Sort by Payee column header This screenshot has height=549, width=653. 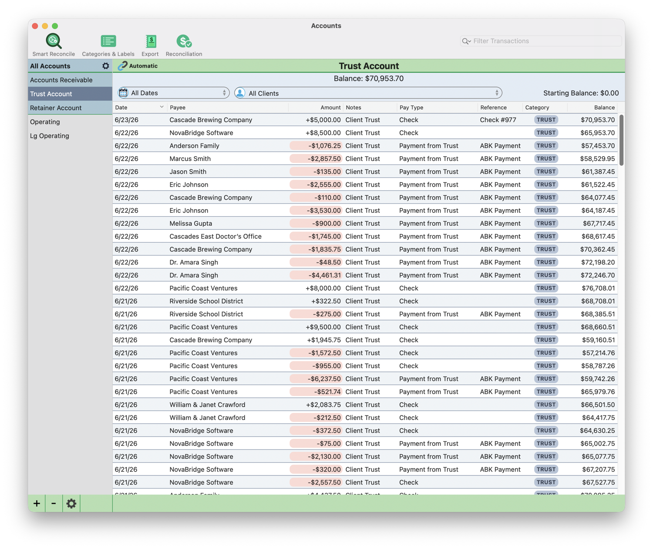[228, 107]
